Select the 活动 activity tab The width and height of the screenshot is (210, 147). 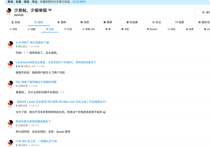39,22
